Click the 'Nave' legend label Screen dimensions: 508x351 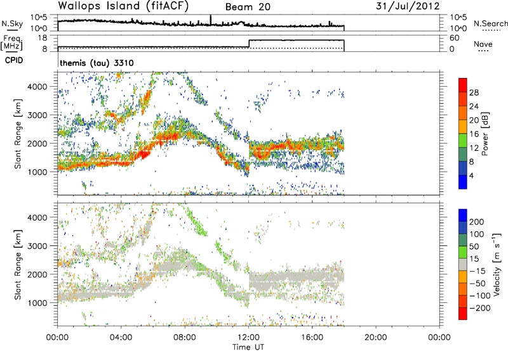point(483,44)
